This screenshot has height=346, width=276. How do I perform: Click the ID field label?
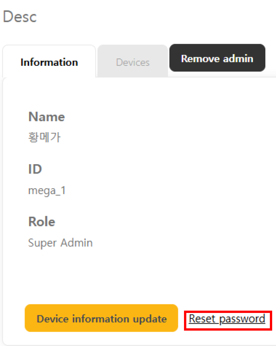pos(35,169)
